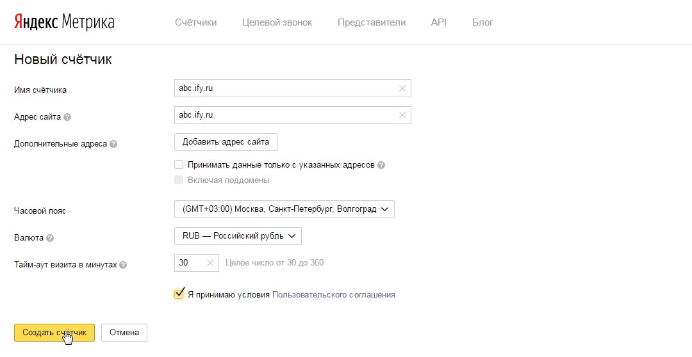
Task: Clear the timeout value with X icon
Action: [210, 263]
